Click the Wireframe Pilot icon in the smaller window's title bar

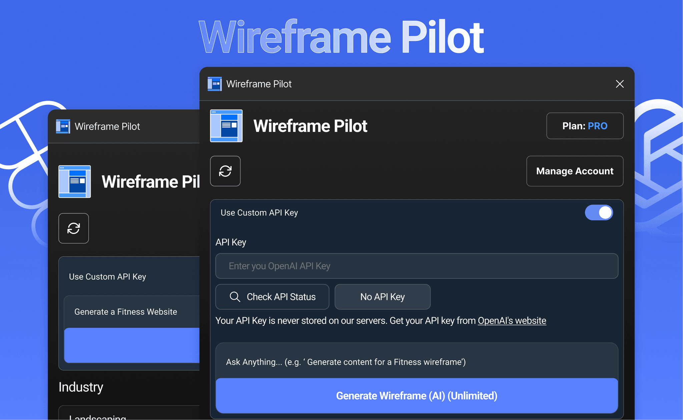63,126
